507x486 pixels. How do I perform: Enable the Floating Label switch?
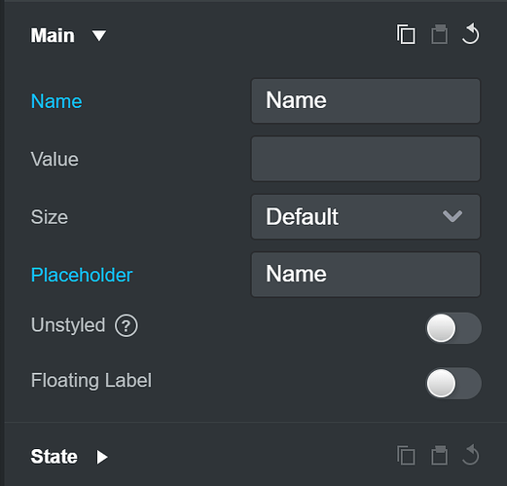[453, 383]
